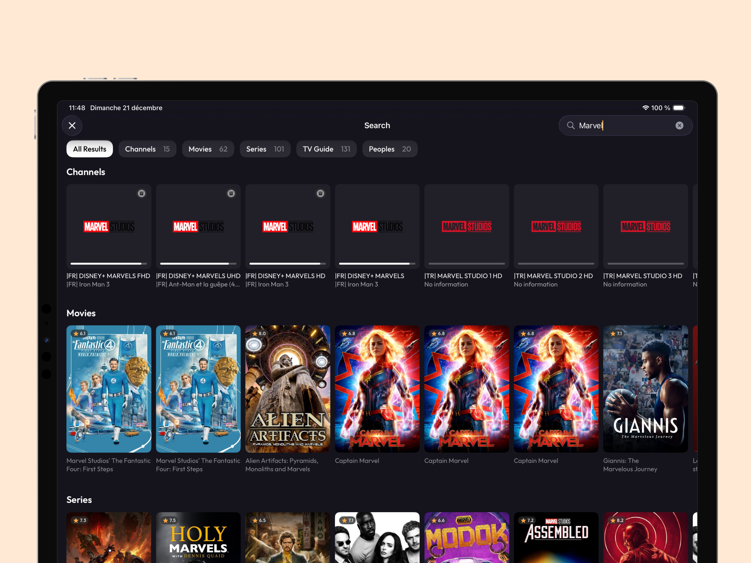Tap the Wi-Fi status icon
Viewport: 751px width, 563px height.
pyautogui.click(x=645, y=108)
